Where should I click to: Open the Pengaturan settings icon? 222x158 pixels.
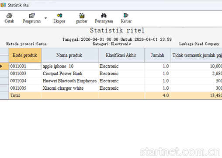32,15
